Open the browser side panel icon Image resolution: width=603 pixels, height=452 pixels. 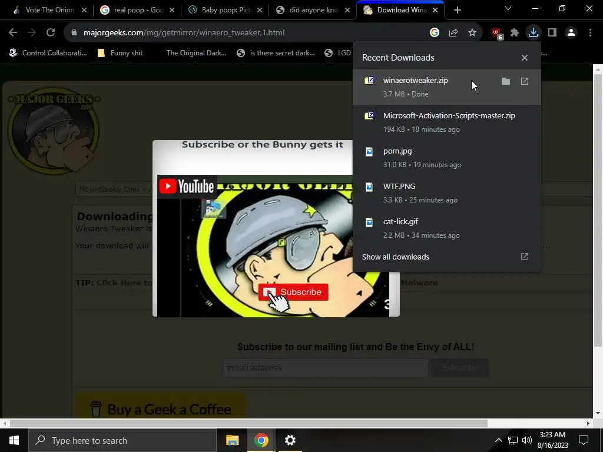tap(552, 33)
